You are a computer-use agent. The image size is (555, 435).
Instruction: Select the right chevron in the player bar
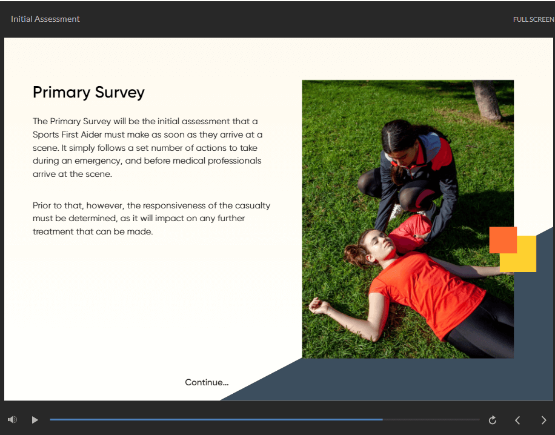[543, 419]
